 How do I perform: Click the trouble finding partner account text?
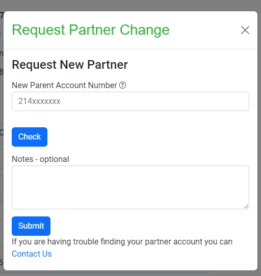pyautogui.click(x=122, y=242)
